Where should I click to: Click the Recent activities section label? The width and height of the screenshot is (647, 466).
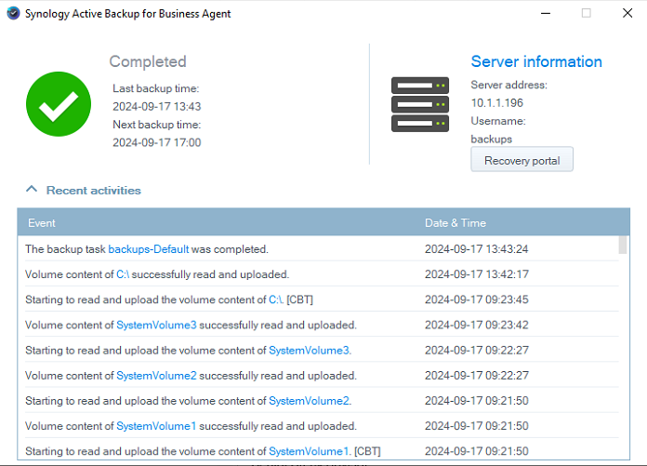[93, 190]
